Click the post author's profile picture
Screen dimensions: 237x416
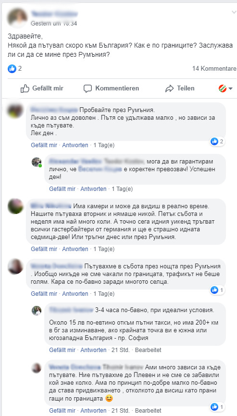click(x=17, y=18)
